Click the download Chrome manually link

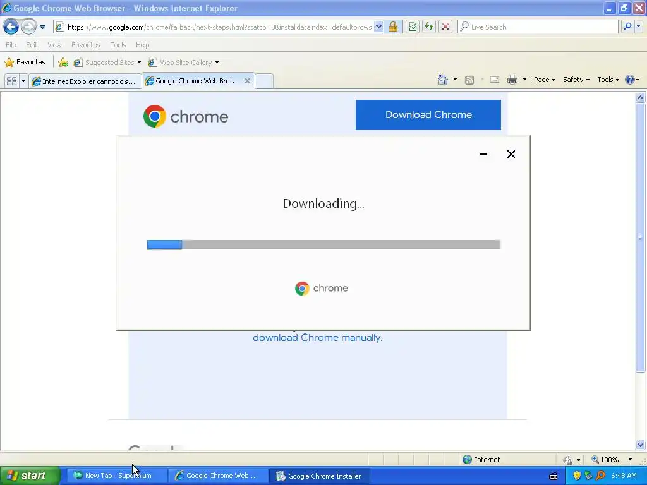[x=318, y=337]
